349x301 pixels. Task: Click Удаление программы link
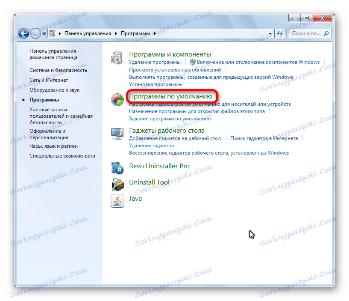click(155, 62)
